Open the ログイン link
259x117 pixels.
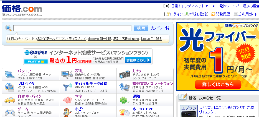(x=176, y=14)
